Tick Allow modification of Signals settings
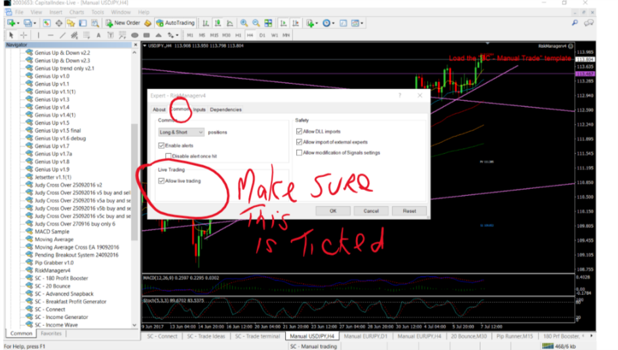The width and height of the screenshot is (618, 350). [299, 153]
